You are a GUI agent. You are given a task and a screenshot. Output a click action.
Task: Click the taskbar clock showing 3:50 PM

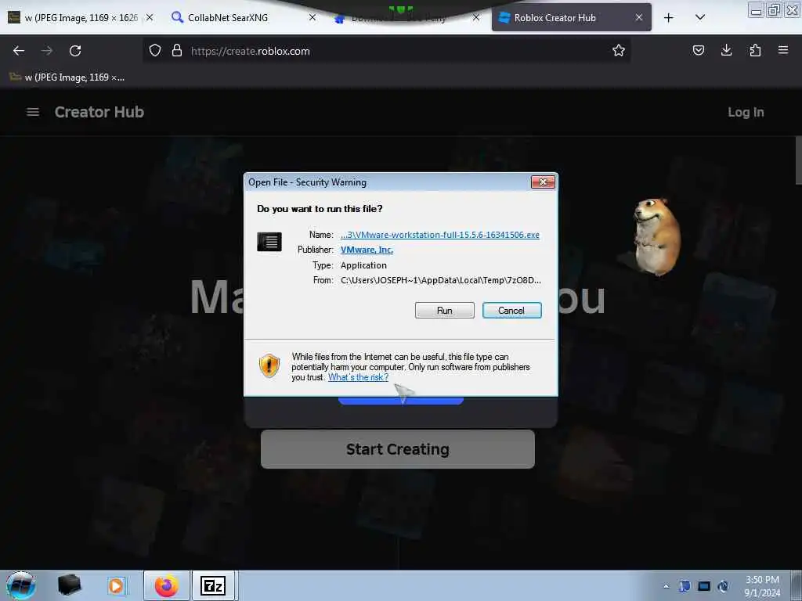[x=762, y=585]
